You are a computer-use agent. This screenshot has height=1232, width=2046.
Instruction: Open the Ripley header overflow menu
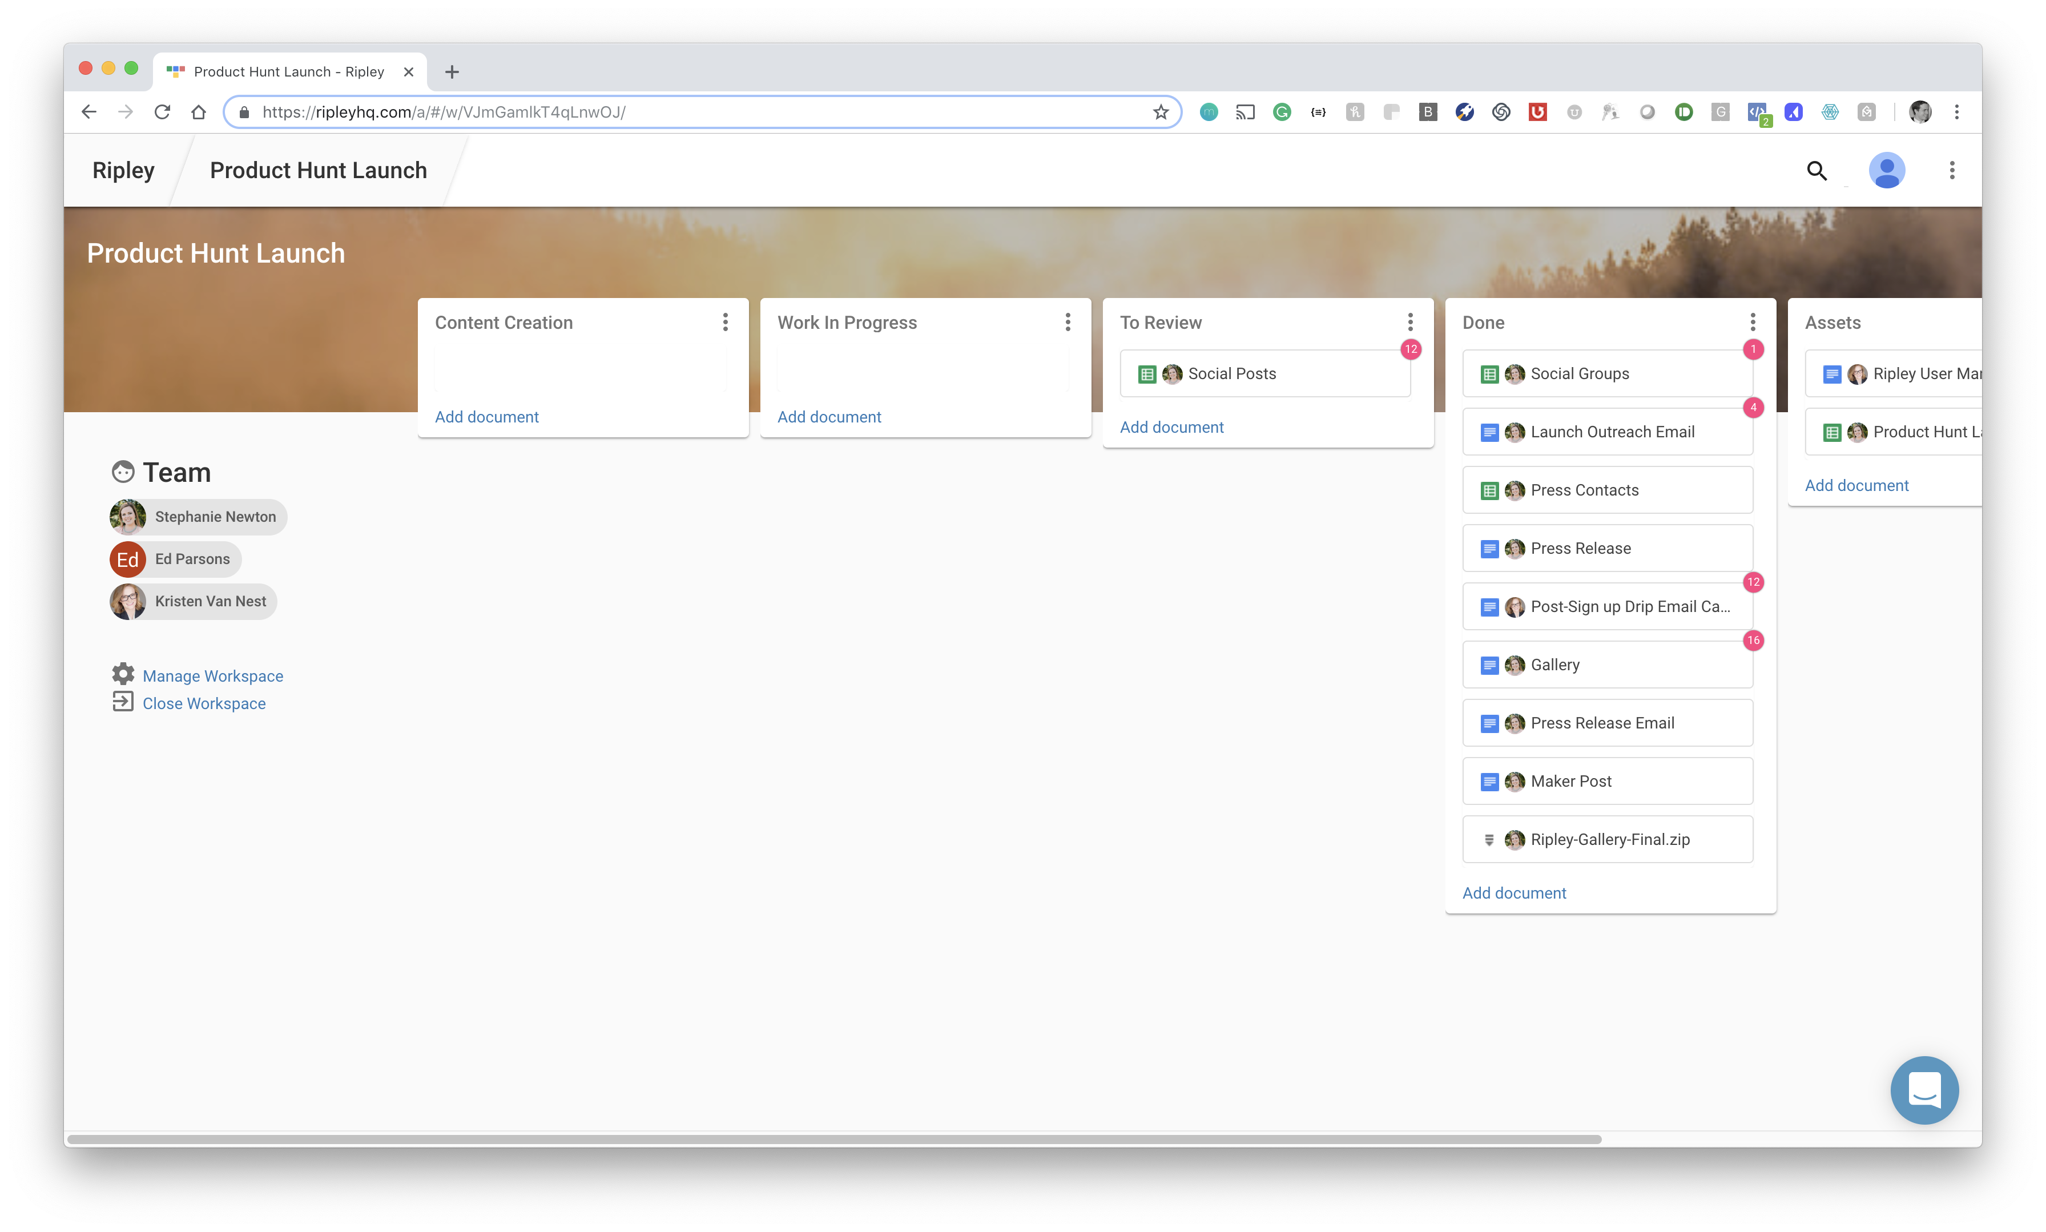click(1951, 171)
